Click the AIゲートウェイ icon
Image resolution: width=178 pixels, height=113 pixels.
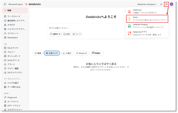[5, 106]
